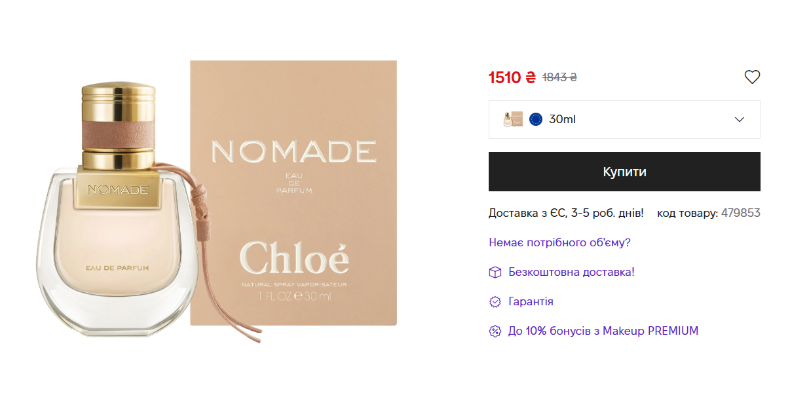Click the Доставка з ЄС delivery text
Image resolution: width=809 pixels, height=397 pixels.
(x=566, y=213)
